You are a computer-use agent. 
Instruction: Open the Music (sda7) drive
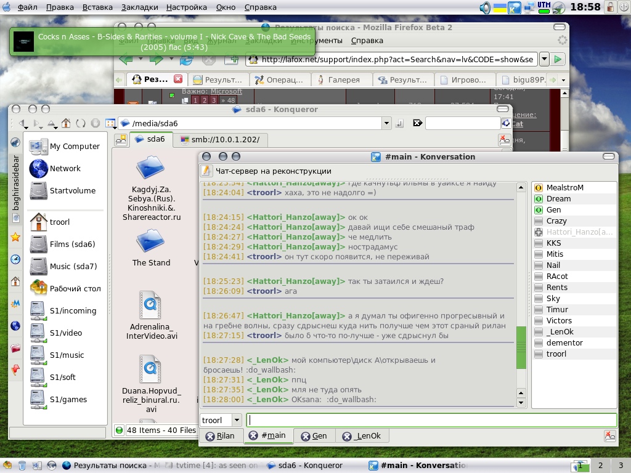point(63,266)
